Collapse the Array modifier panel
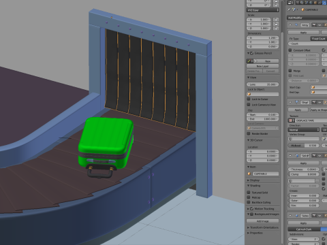Viewport: 327px width, 245px height. [290, 25]
